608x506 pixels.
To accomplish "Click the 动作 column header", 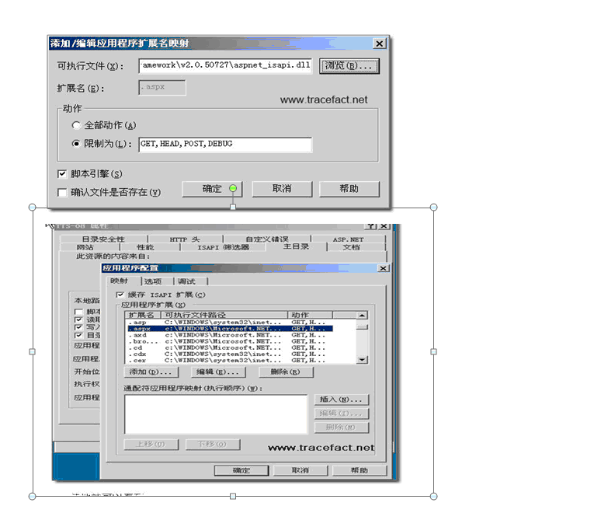I will click(x=310, y=315).
